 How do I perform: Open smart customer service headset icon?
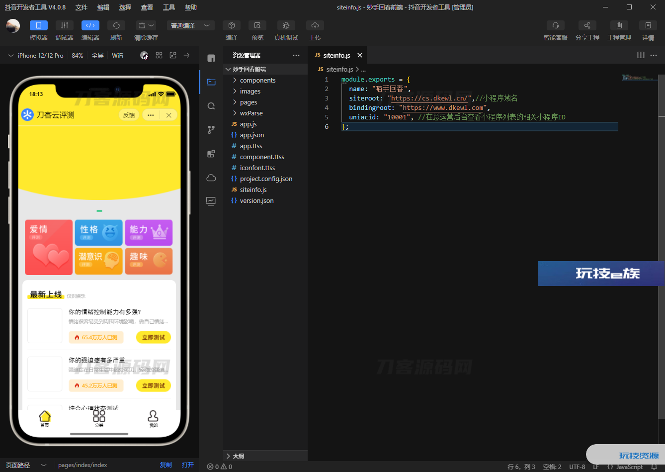tap(556, 25)
